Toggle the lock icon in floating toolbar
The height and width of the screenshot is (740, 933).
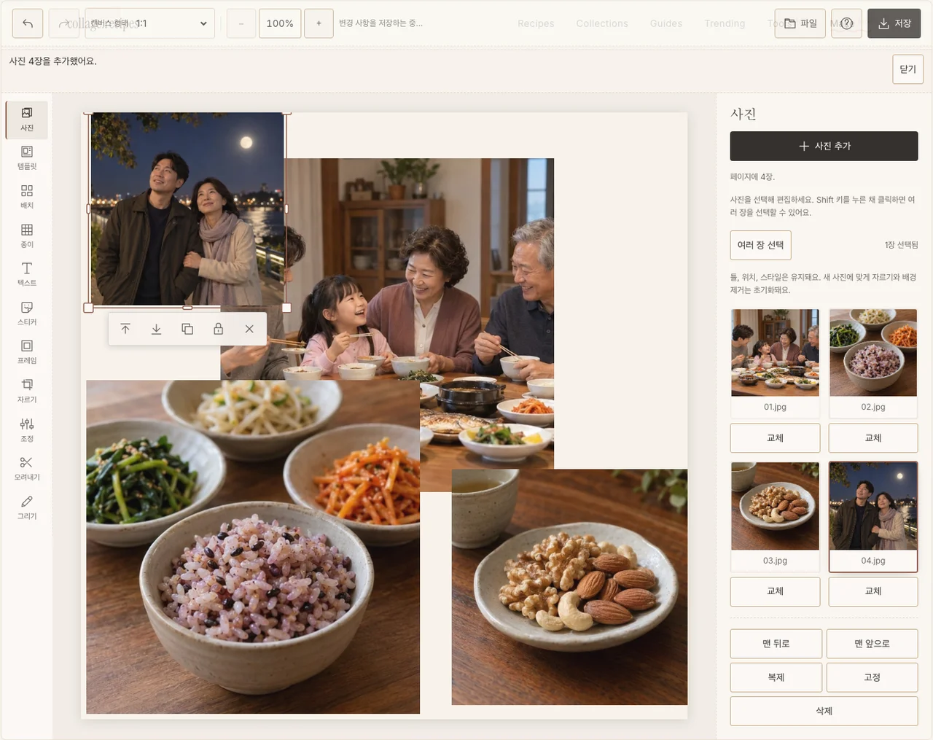[x=218, y=329]
